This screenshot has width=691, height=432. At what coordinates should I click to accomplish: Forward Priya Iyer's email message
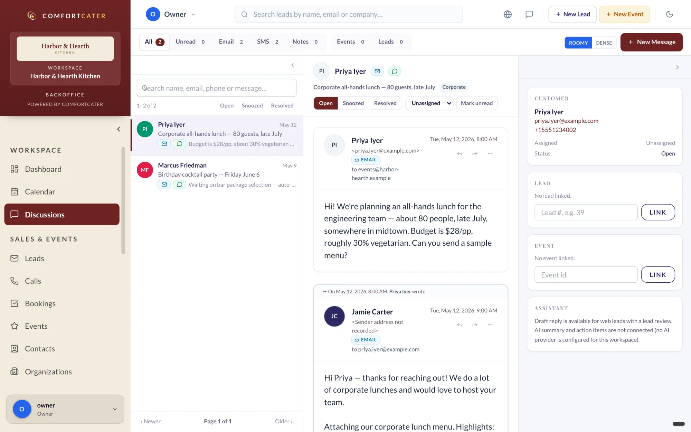coord(475,153)
